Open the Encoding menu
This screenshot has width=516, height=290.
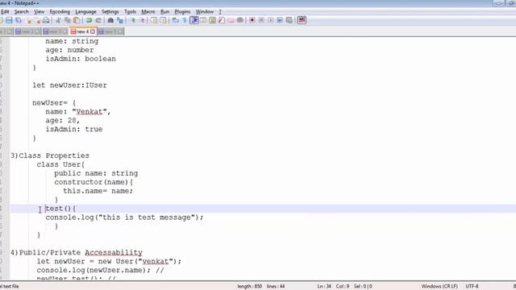[x=60, y=11]
